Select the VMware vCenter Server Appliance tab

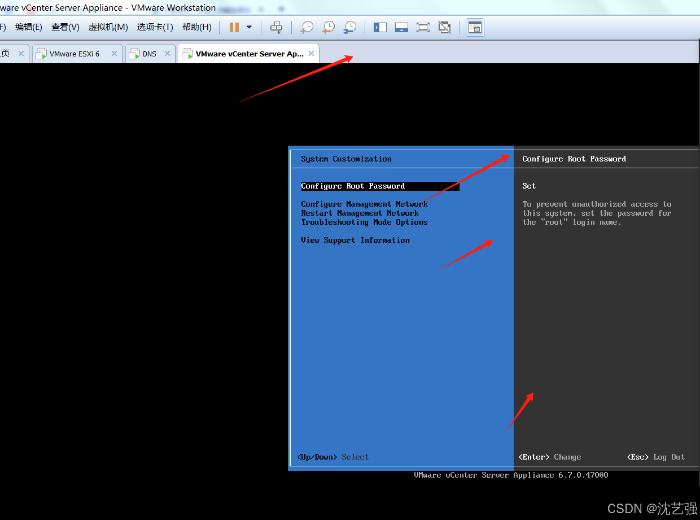[248, 54]
